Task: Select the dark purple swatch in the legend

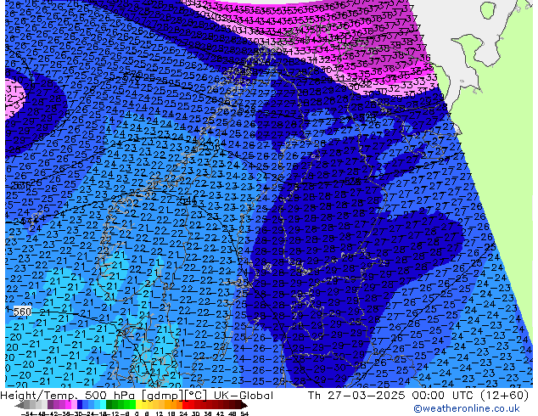Action: click(x=50, y=406)
